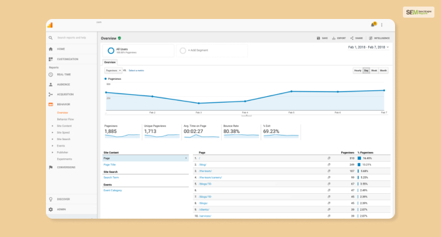Open the orange Overview item under Behavior
441x237 pixels.
tap(62, 113)
